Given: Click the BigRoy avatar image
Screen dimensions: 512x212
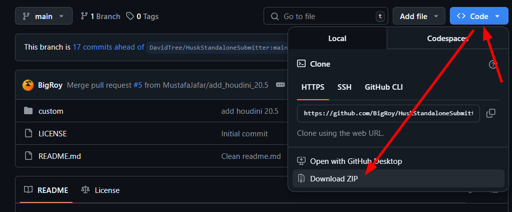Looking at the screenshot, I should [x=28, y=85].
